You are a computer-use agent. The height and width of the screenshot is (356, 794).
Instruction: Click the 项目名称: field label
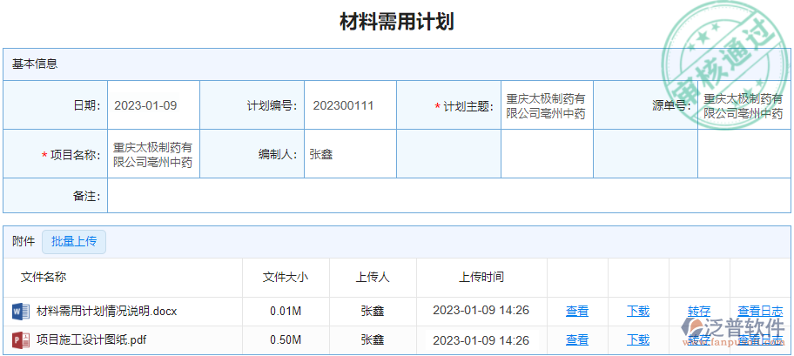click(71, 155)
